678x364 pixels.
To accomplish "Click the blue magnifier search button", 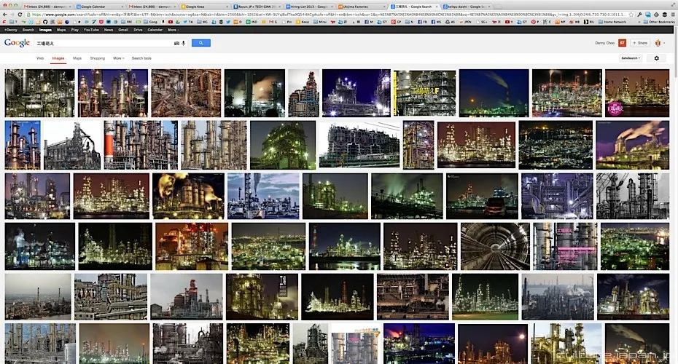I will [x=200, y=43].
